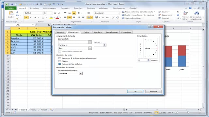Click the bottom align icon

(x=74, y=13)
